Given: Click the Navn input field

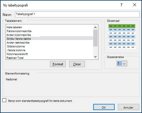Looking at the screenshot, I should click(x=77, y=14).
